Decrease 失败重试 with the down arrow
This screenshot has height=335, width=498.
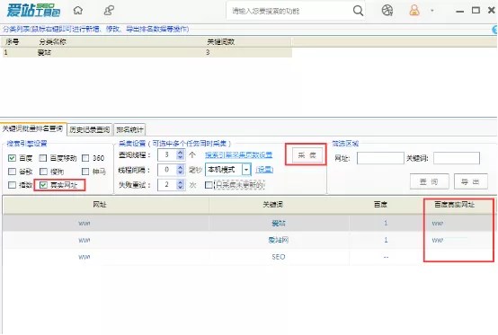click(181, 187)
